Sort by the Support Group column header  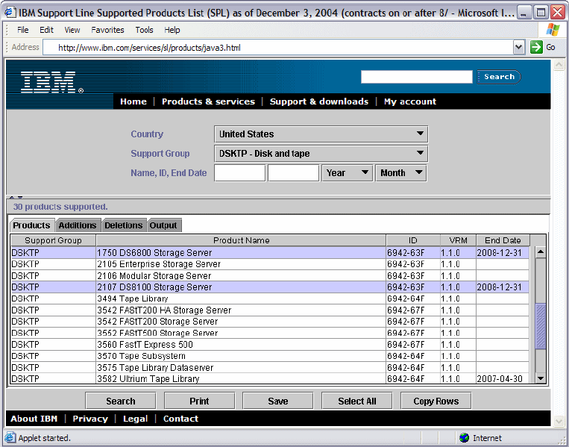[54, 240]
